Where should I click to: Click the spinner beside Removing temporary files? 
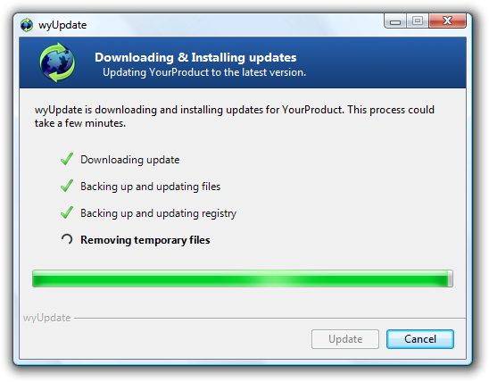67,239
